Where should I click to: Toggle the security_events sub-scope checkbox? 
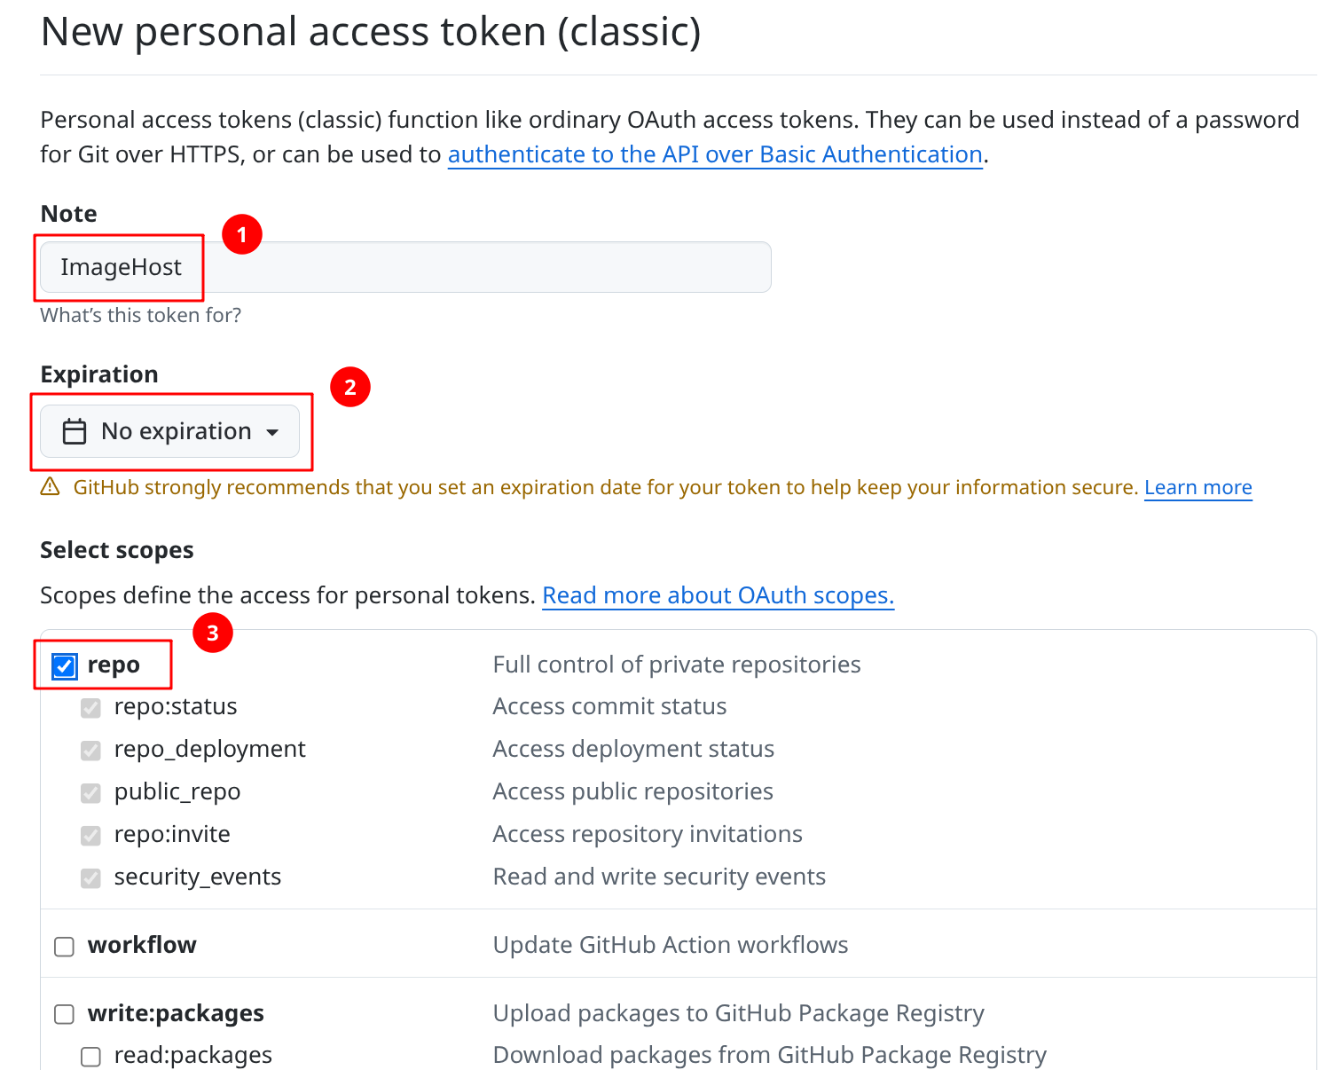(x=90, y=878)
